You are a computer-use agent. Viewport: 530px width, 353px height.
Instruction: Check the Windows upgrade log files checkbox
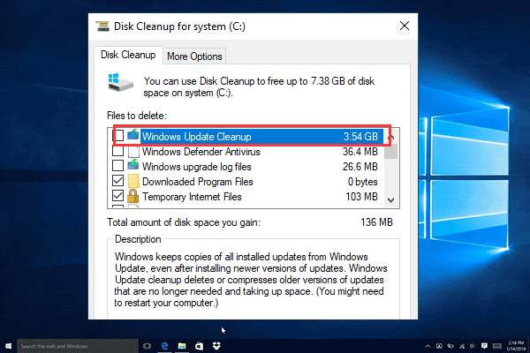click(117, 166)
